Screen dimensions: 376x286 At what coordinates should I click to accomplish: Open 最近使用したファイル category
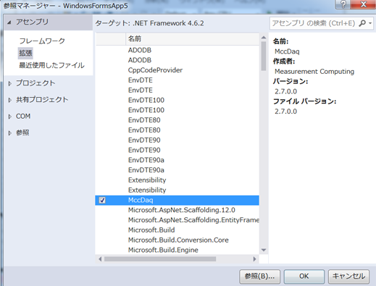pos(51,65)
